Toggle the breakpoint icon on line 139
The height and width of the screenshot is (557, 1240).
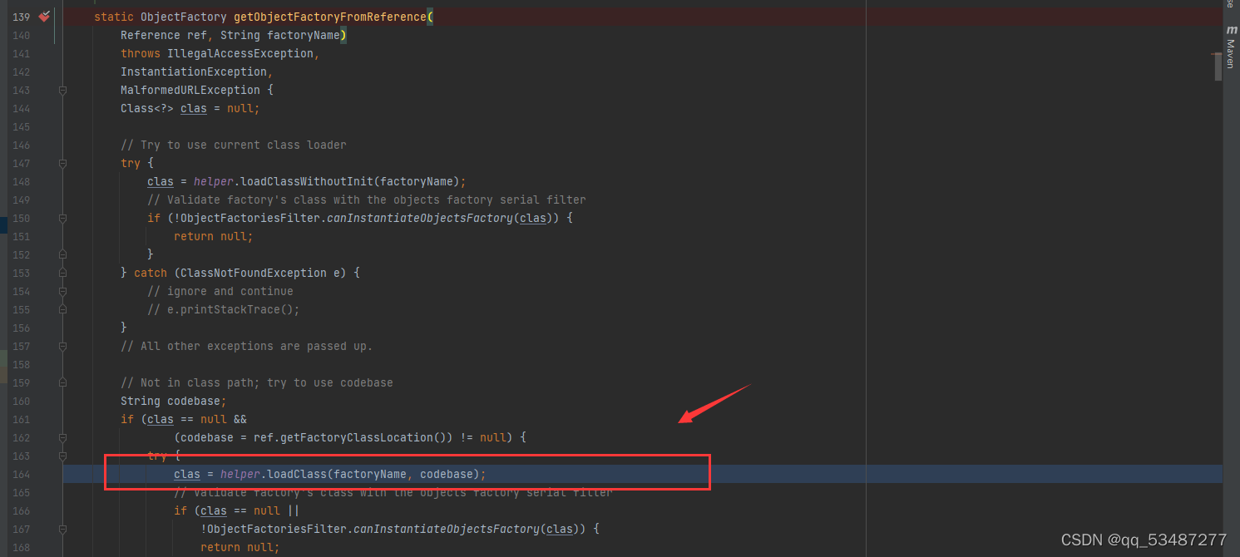tap(44, 17)
